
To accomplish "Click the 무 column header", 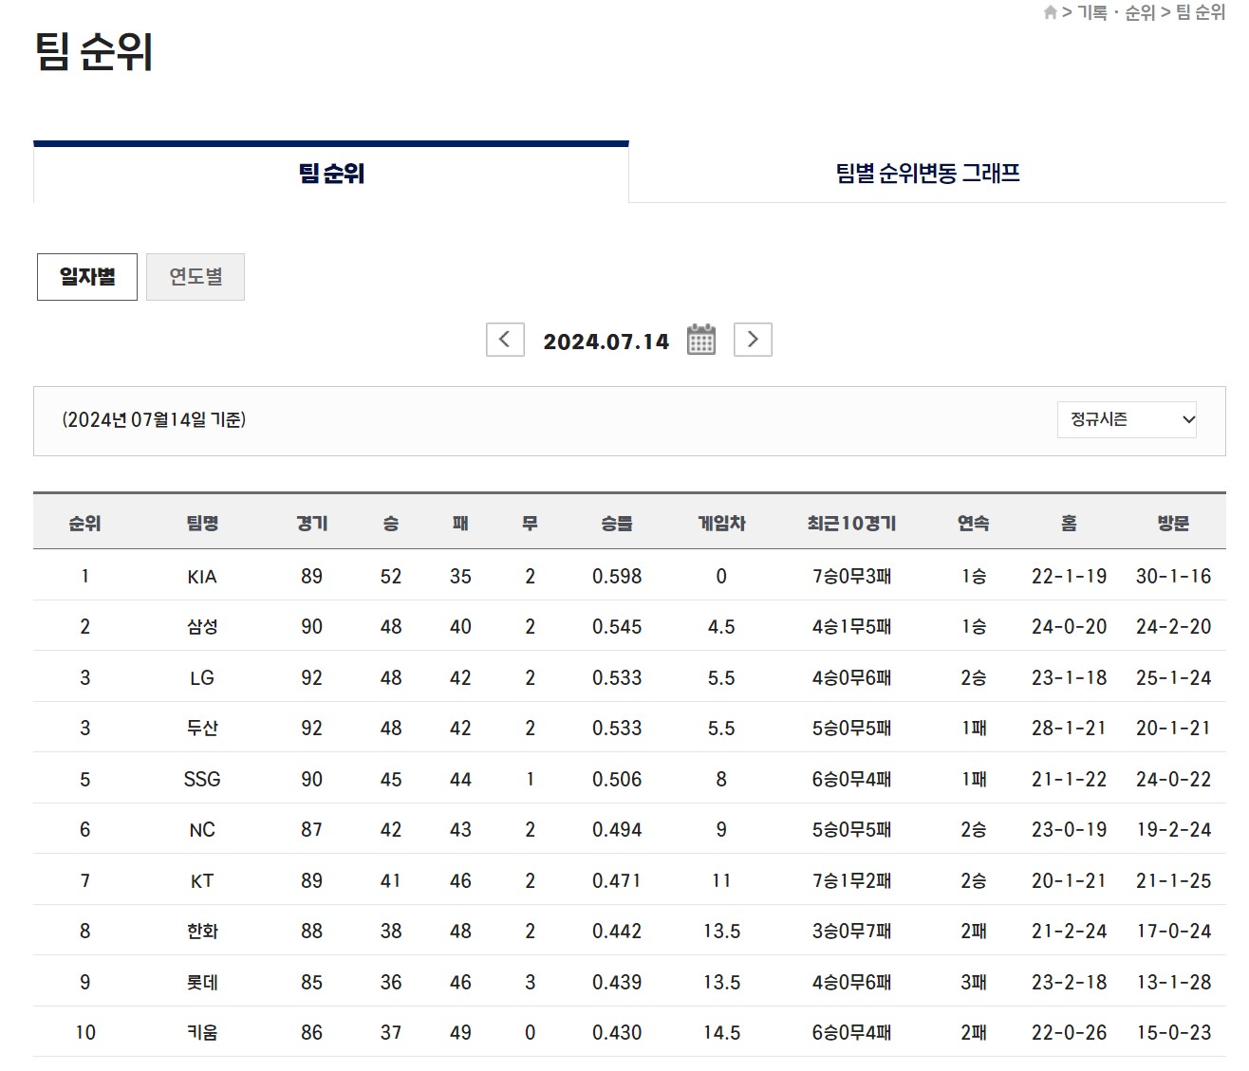I will 530,523.
